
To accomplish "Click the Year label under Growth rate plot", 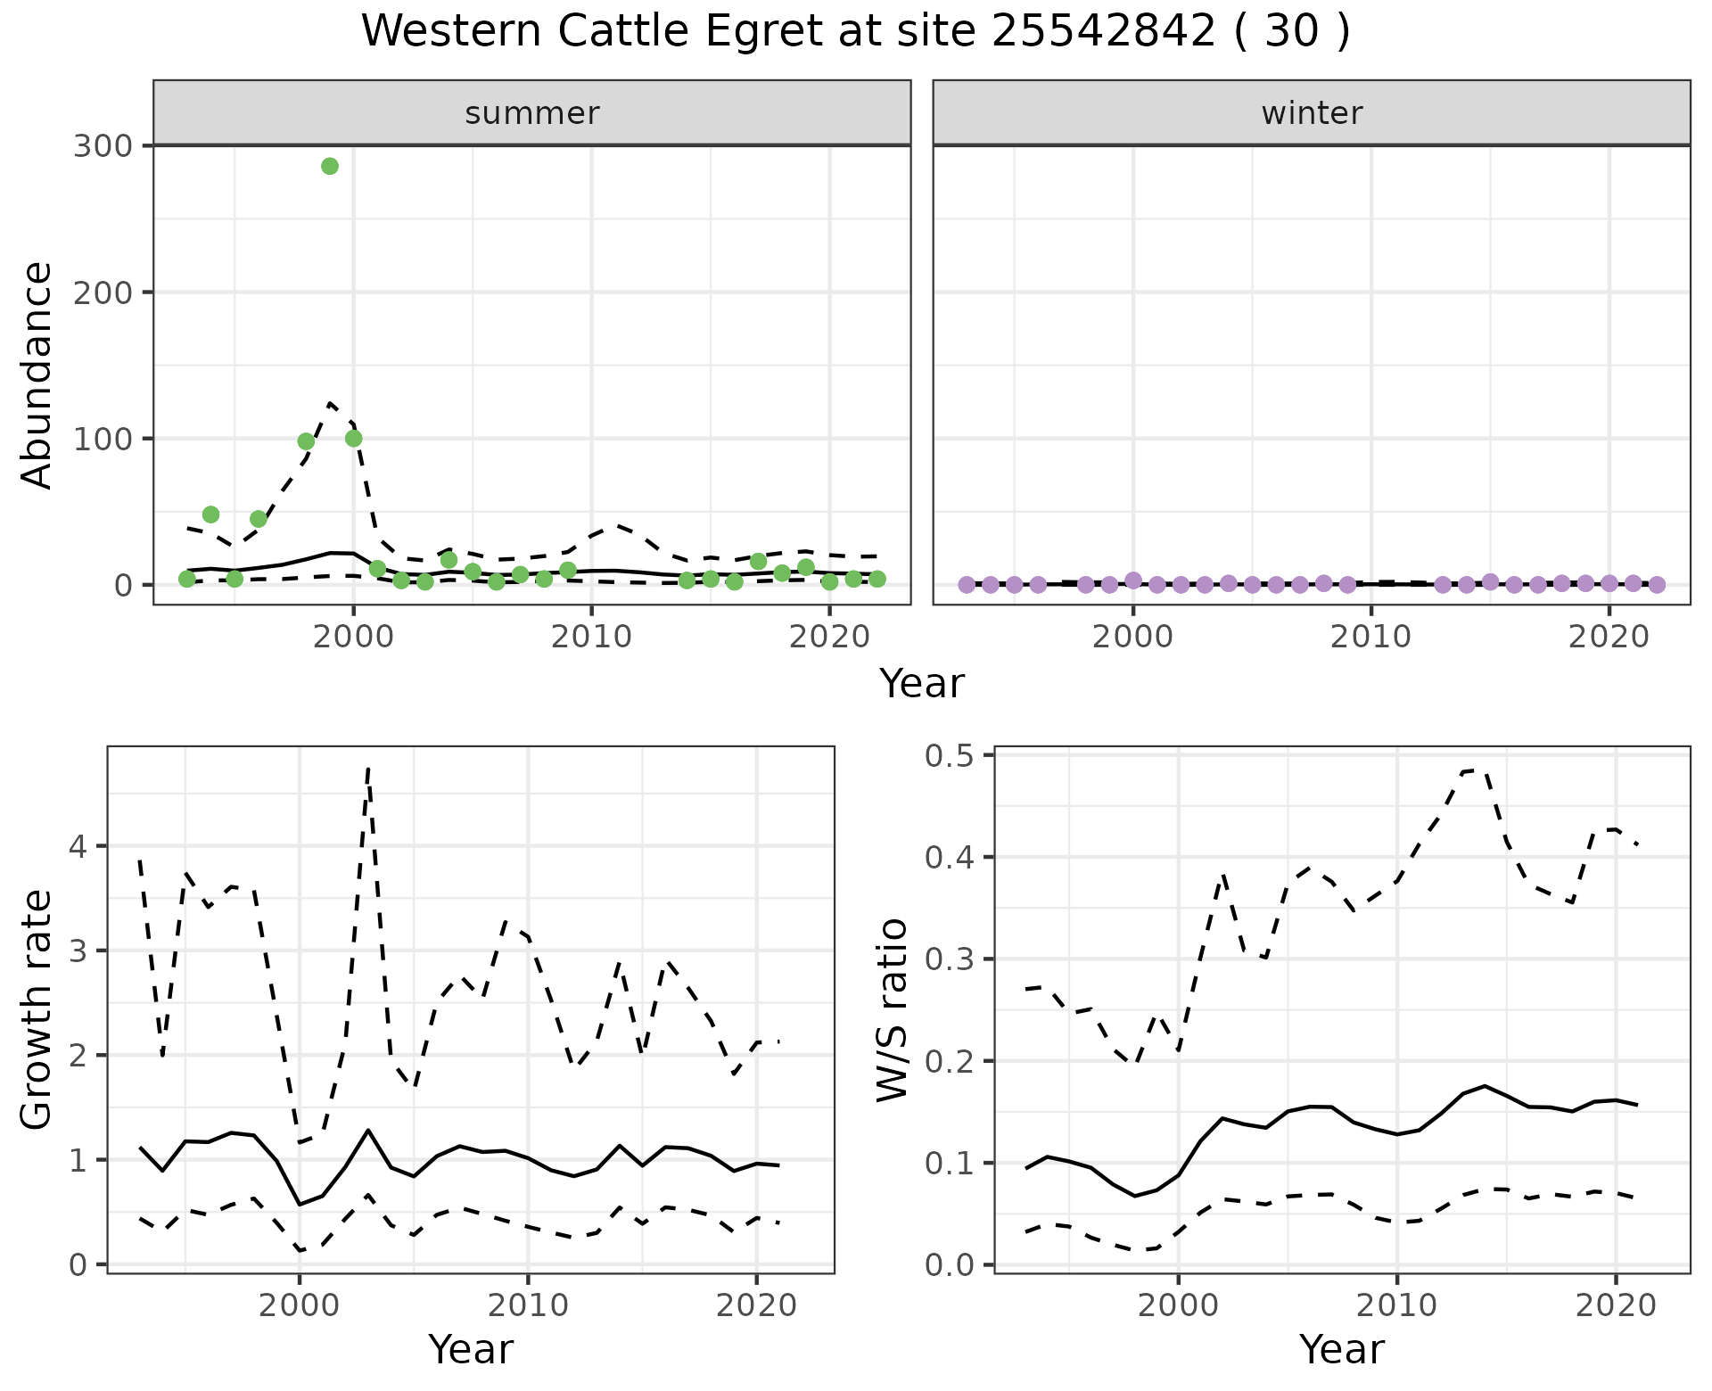I will (x=471, y=1349).
